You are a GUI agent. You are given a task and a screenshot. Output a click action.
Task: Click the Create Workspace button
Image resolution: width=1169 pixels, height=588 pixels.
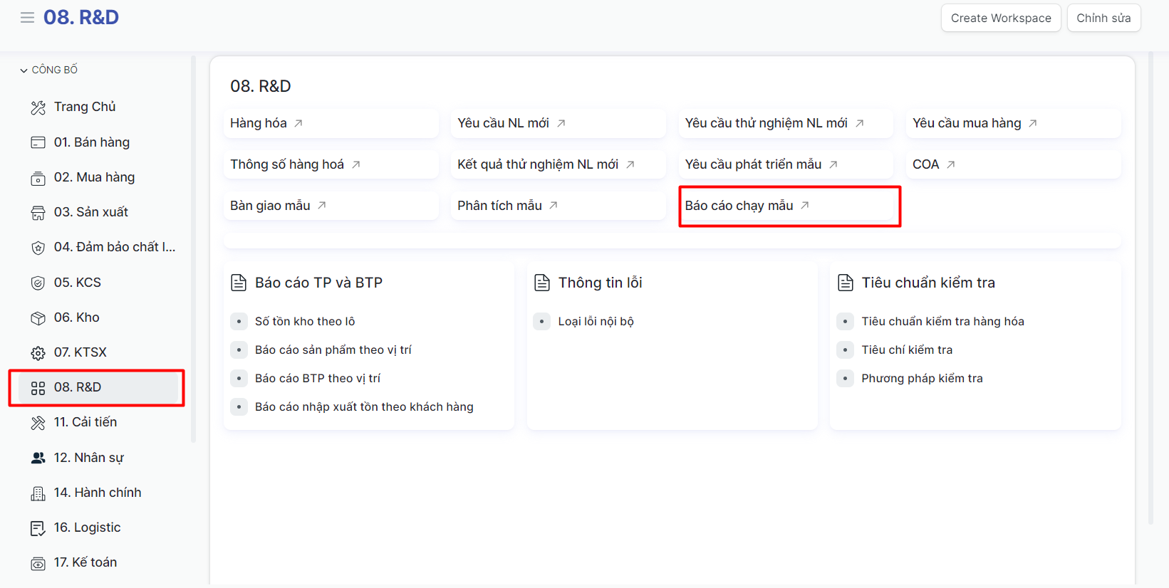[x=1000, y=18]
